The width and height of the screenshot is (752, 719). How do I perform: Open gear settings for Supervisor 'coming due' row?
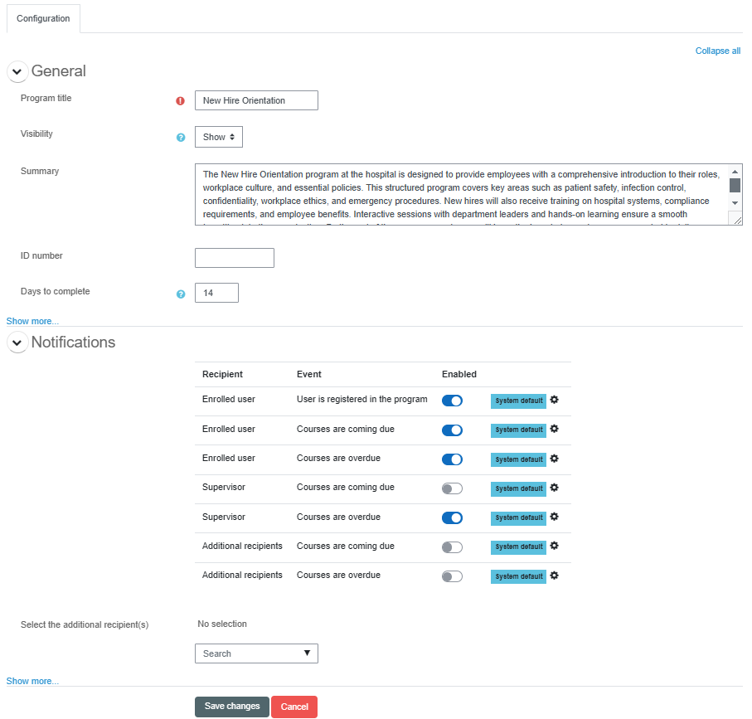pos(555,488)
